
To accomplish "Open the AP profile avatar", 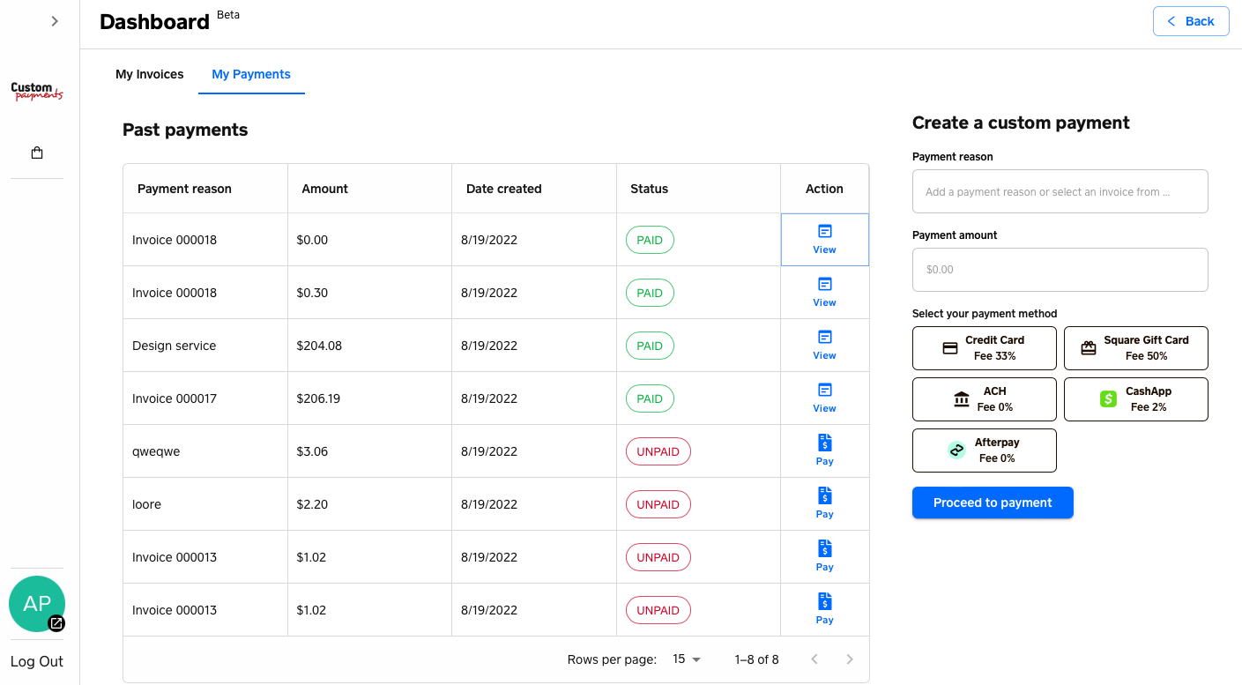I will [x=37, y=604].
